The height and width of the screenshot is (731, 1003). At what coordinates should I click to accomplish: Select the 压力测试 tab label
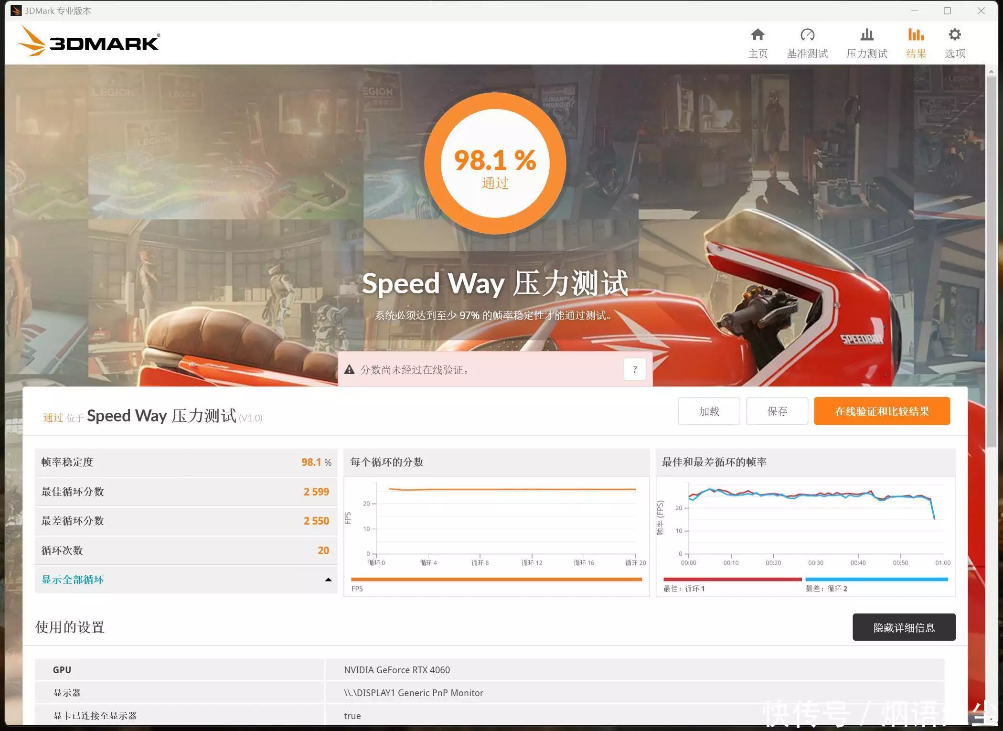coord(866,54)
